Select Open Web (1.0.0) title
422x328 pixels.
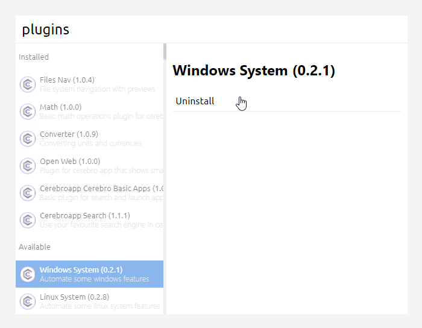[70, 162]
